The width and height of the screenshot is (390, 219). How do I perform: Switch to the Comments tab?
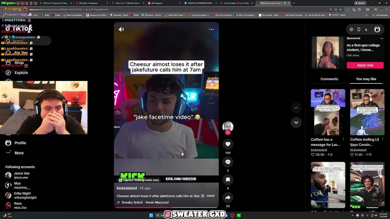(x=329, y=79)
